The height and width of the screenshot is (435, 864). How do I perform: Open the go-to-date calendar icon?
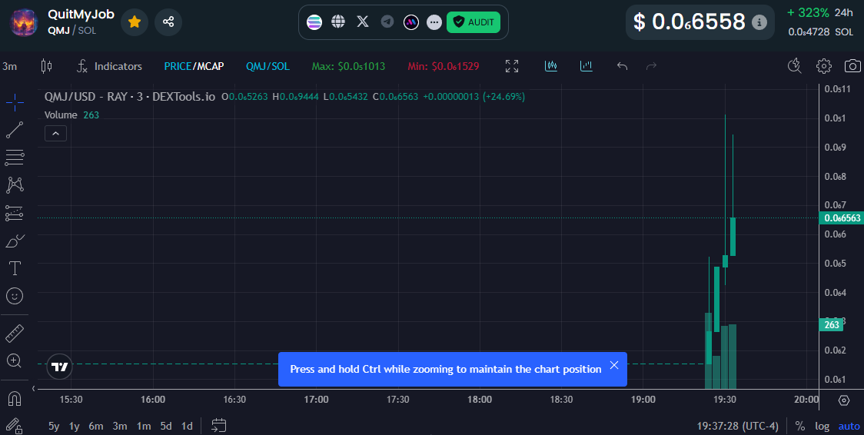[219, 425]
